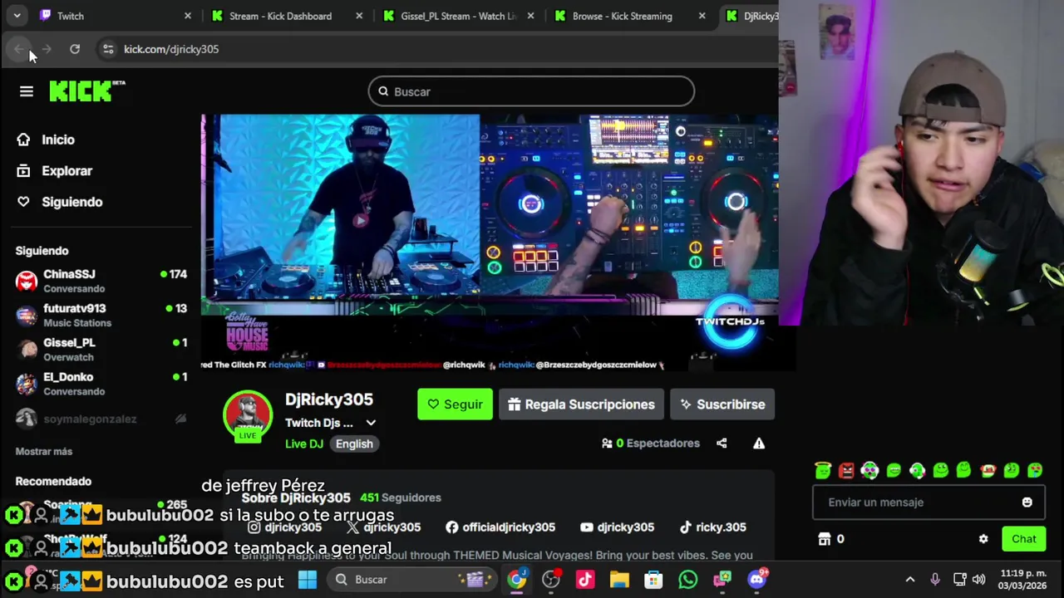The height and width of the screenshot is (598, 1064).
Task: Open Microsoft Store from taskbar
Action: click(x=653, y=580)
